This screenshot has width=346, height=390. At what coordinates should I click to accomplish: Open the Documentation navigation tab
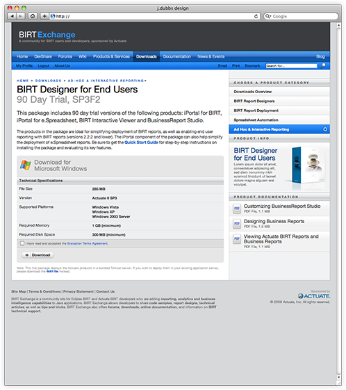point(177,56)
